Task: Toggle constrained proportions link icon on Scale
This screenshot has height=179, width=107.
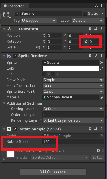Action: (38, 47)
